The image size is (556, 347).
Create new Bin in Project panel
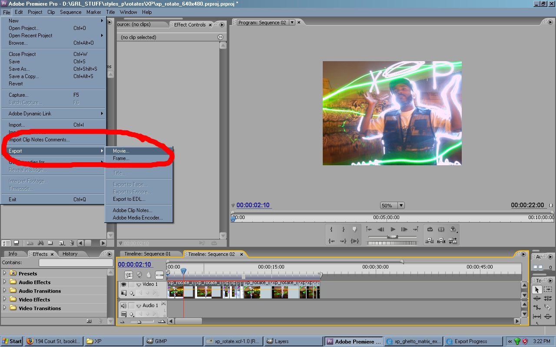tap(50, 243)
